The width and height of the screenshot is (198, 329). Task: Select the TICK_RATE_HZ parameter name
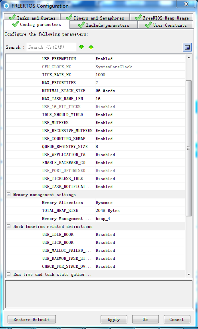[56, 75]
